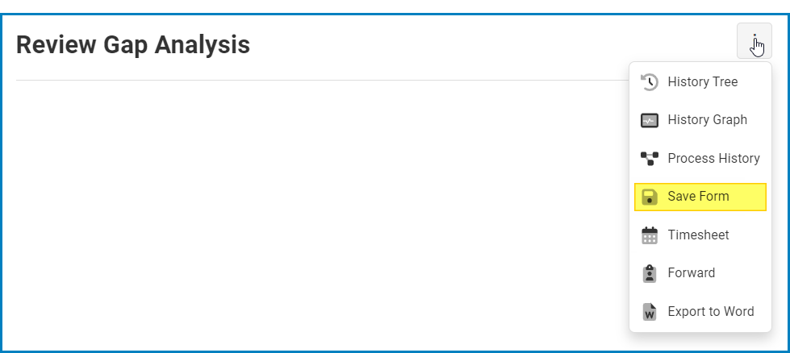The height and width of the screenshot is (353, 790).
Task: Click the Export to Word document icon
Action: pos(650,312)
